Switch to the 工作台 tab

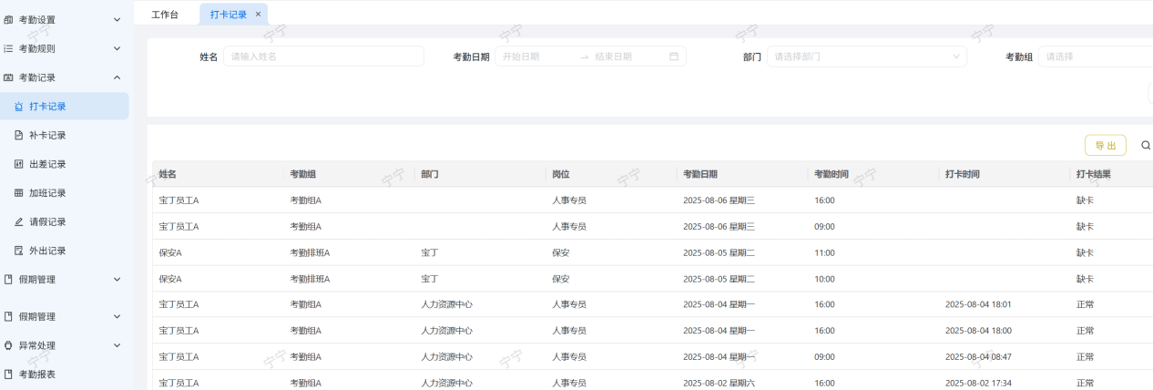point(165,15)
